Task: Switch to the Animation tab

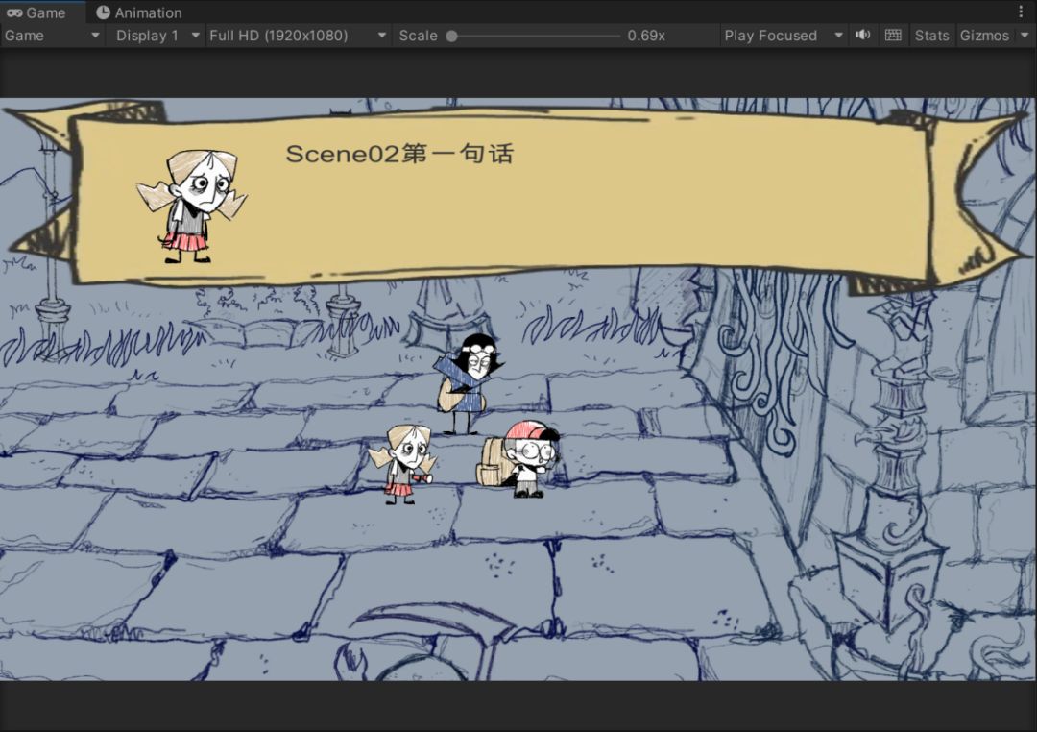Action: click(x=139, y=12)
